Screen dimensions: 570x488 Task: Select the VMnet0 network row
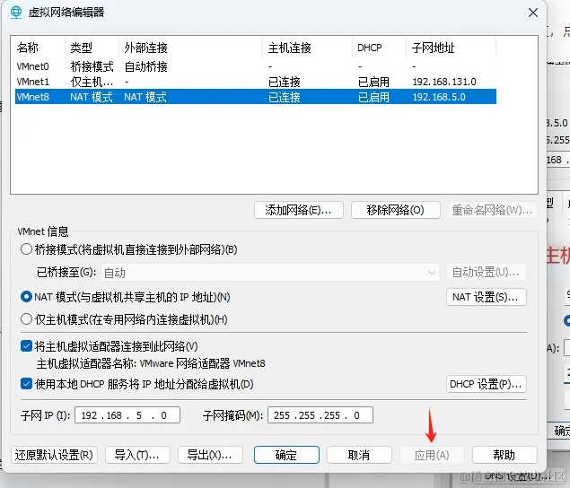pos(256,66)
